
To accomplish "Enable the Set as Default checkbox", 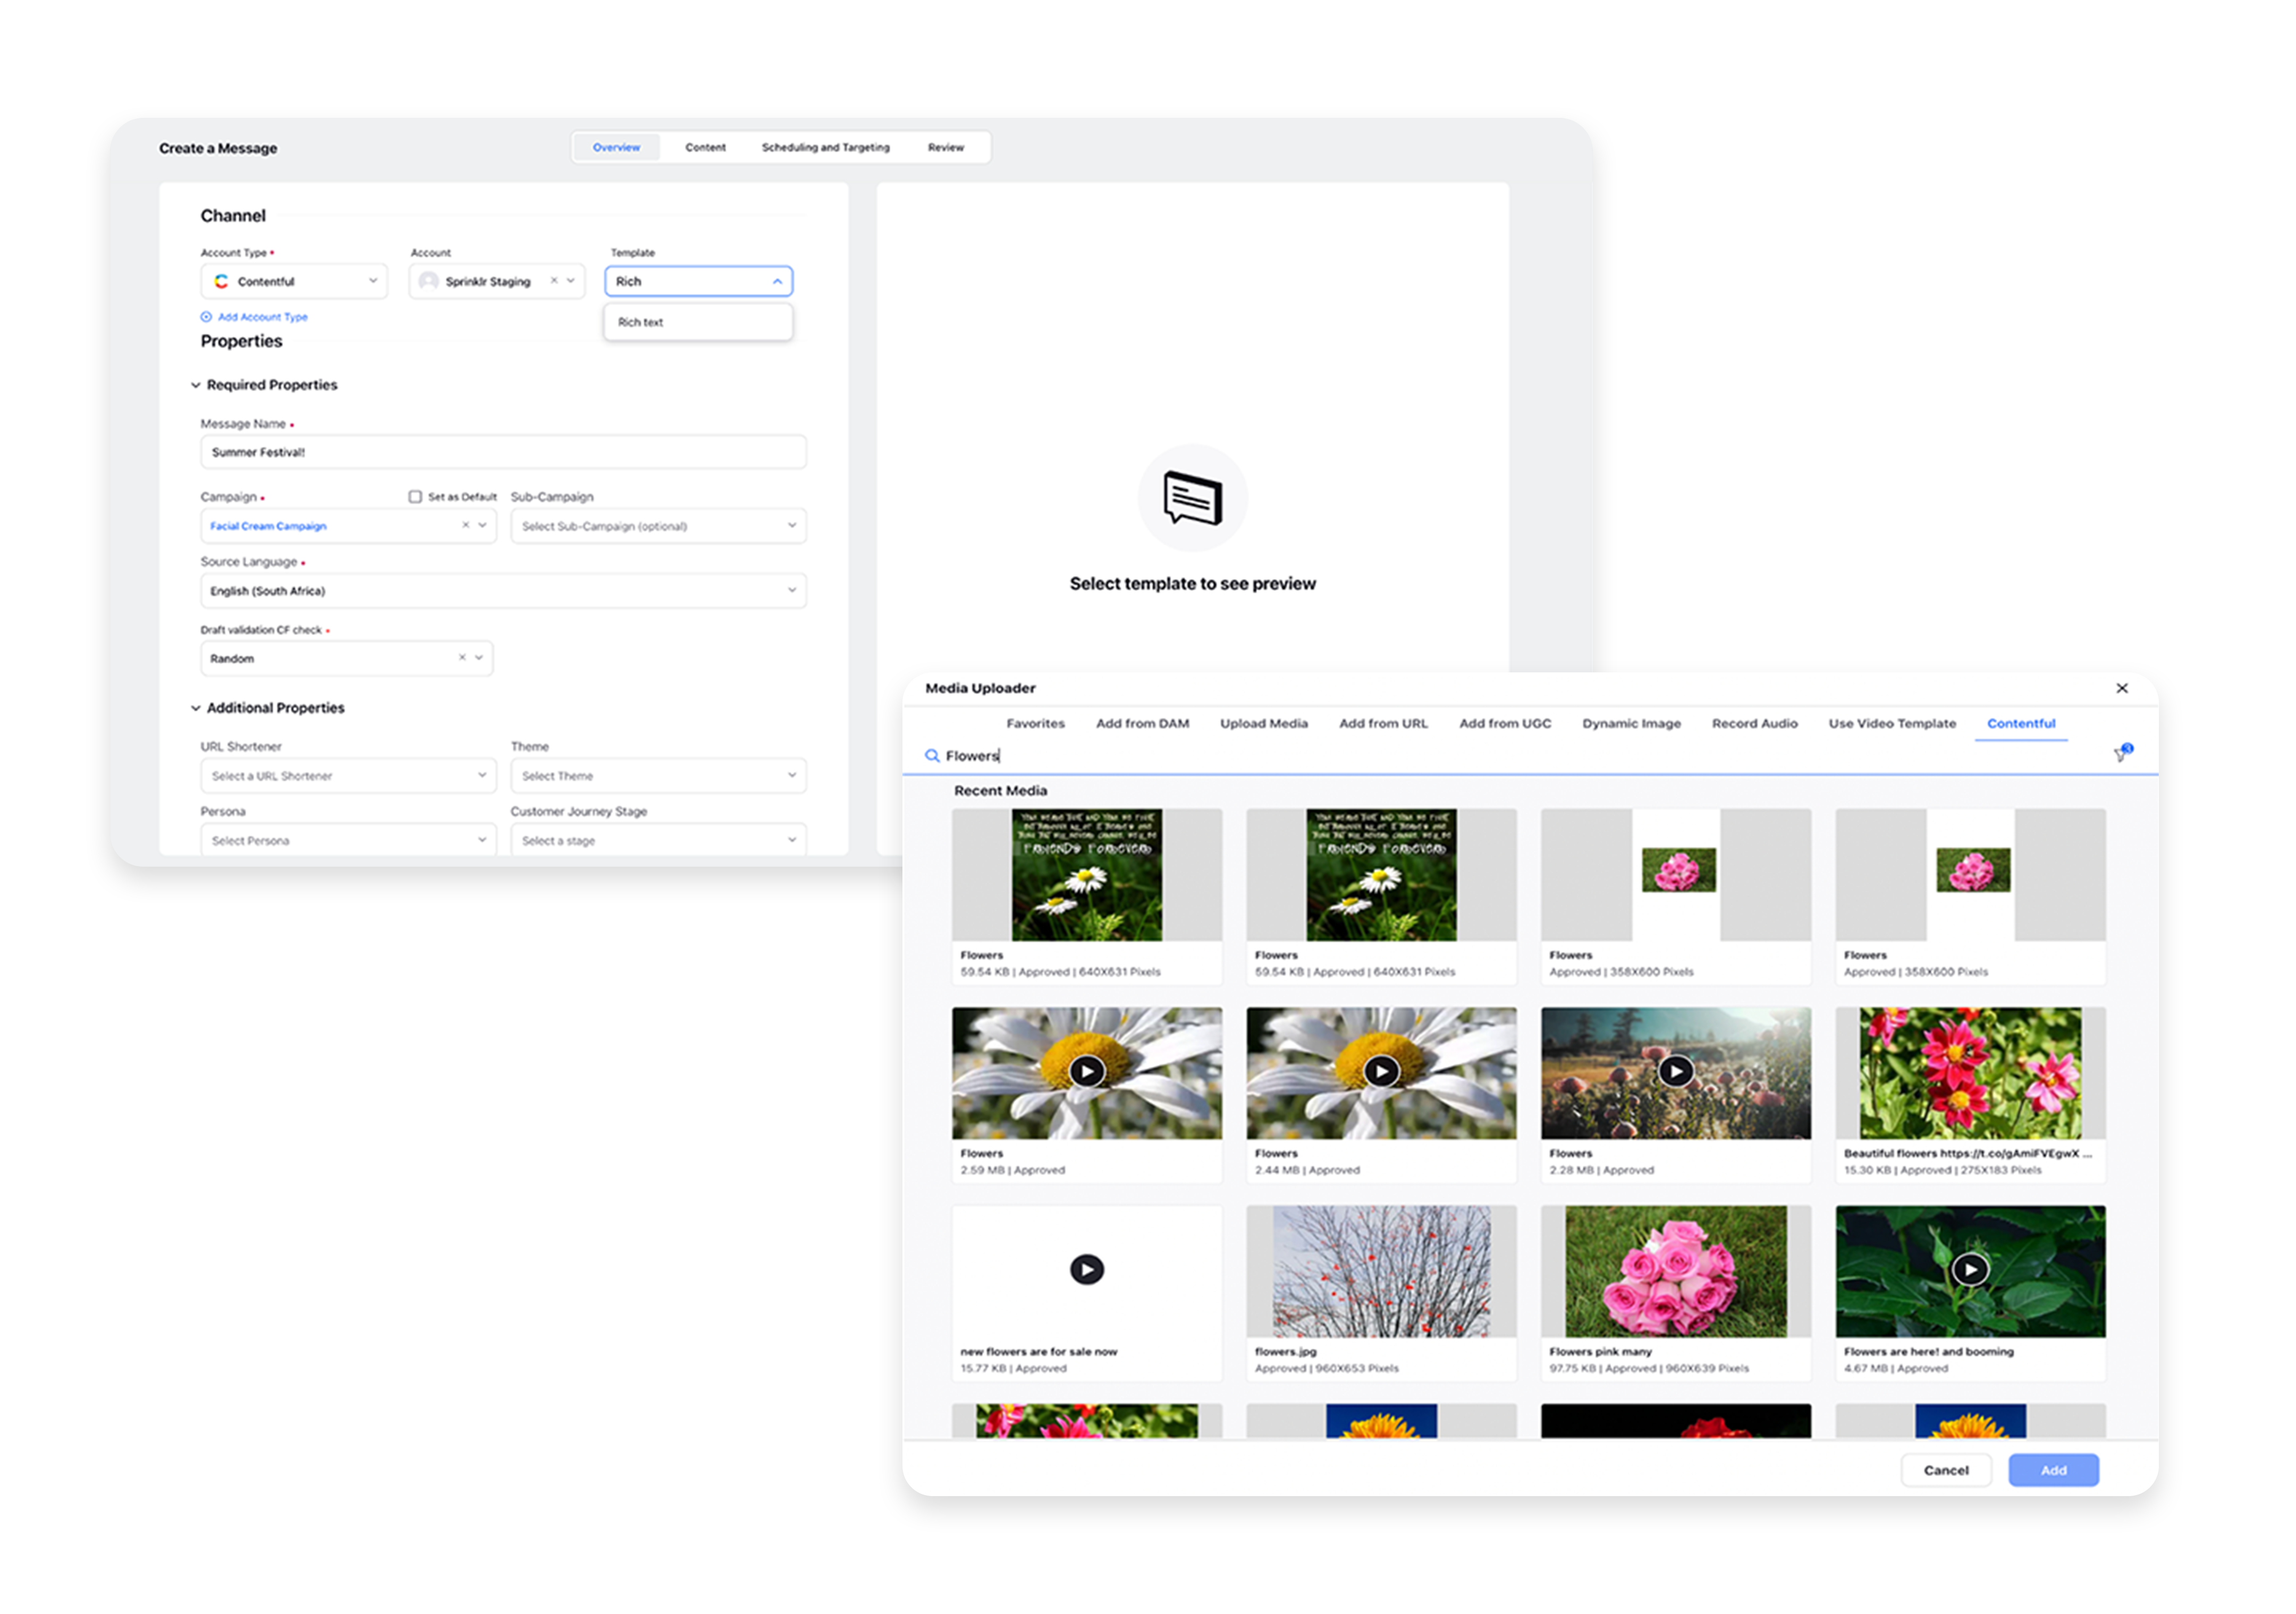I will [x=414, y=496].
